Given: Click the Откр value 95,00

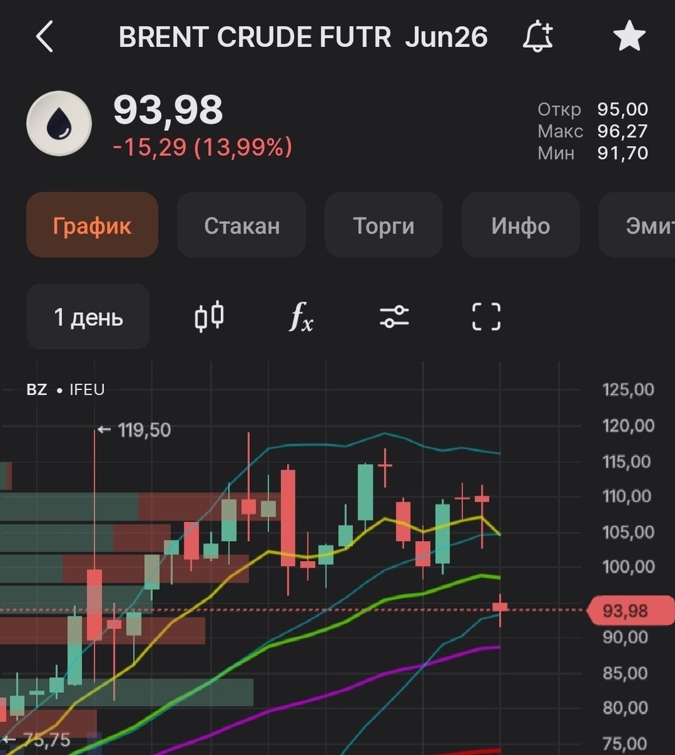Looking at the screenshot, I should (622, 109).
